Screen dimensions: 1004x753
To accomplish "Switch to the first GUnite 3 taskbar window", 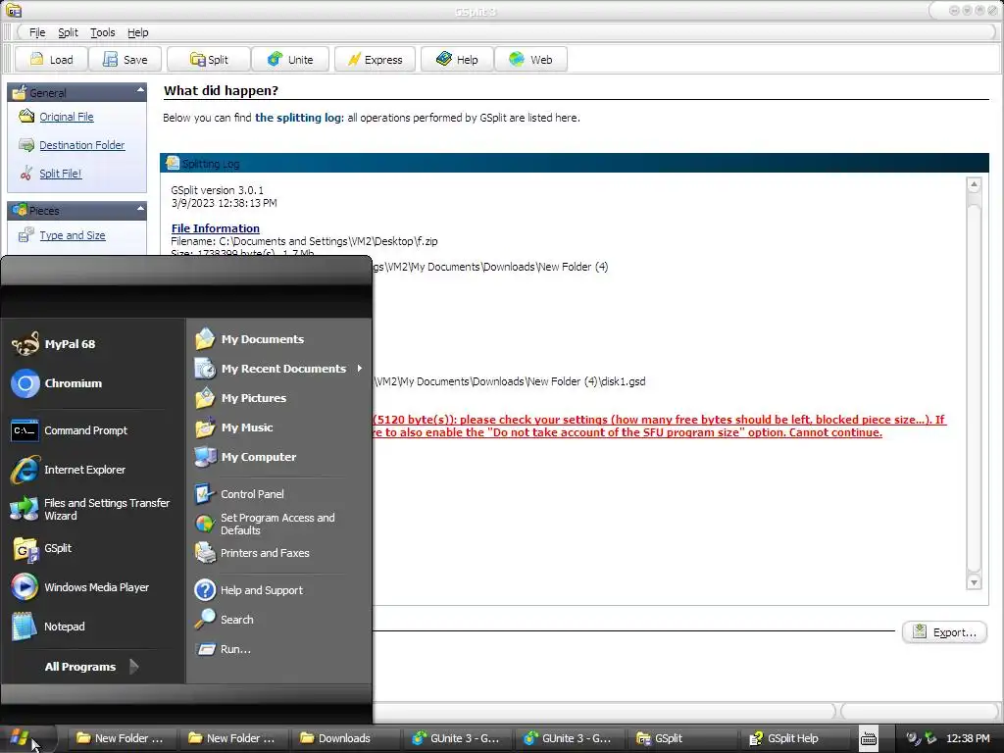I will click(x=456, y=738).
